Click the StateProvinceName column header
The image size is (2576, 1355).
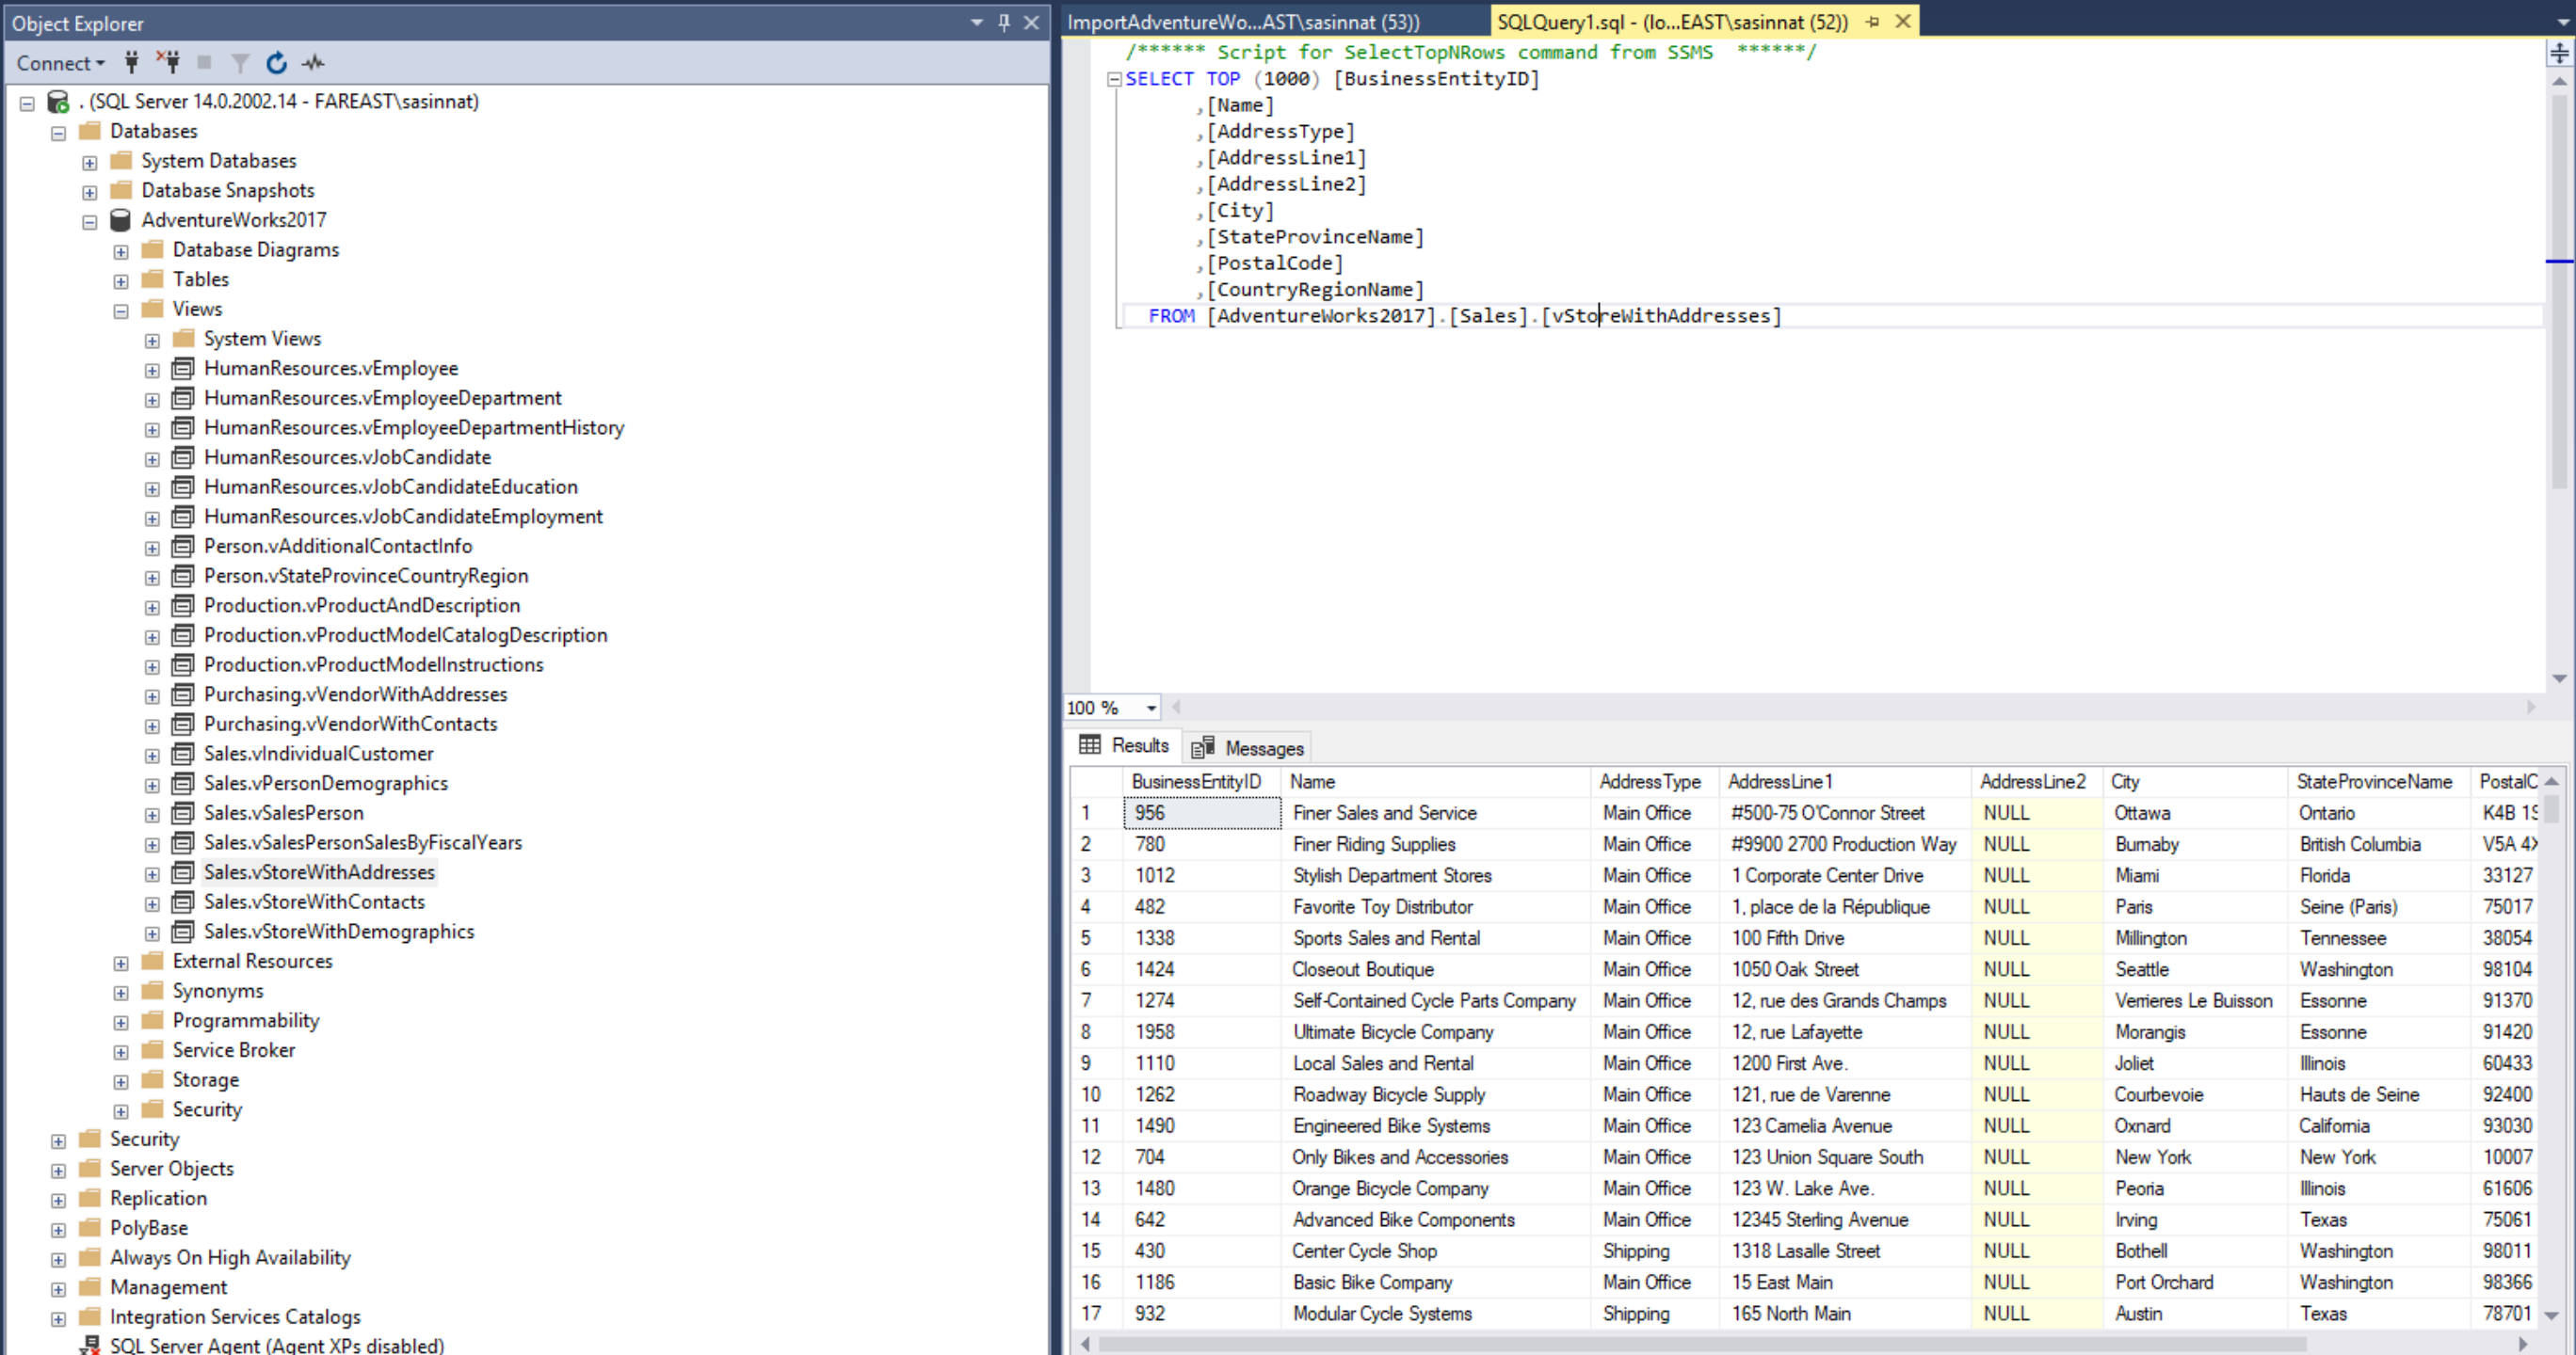coord(2378,781)
